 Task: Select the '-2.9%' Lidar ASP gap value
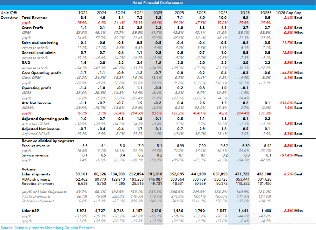[x=287, y=211]
